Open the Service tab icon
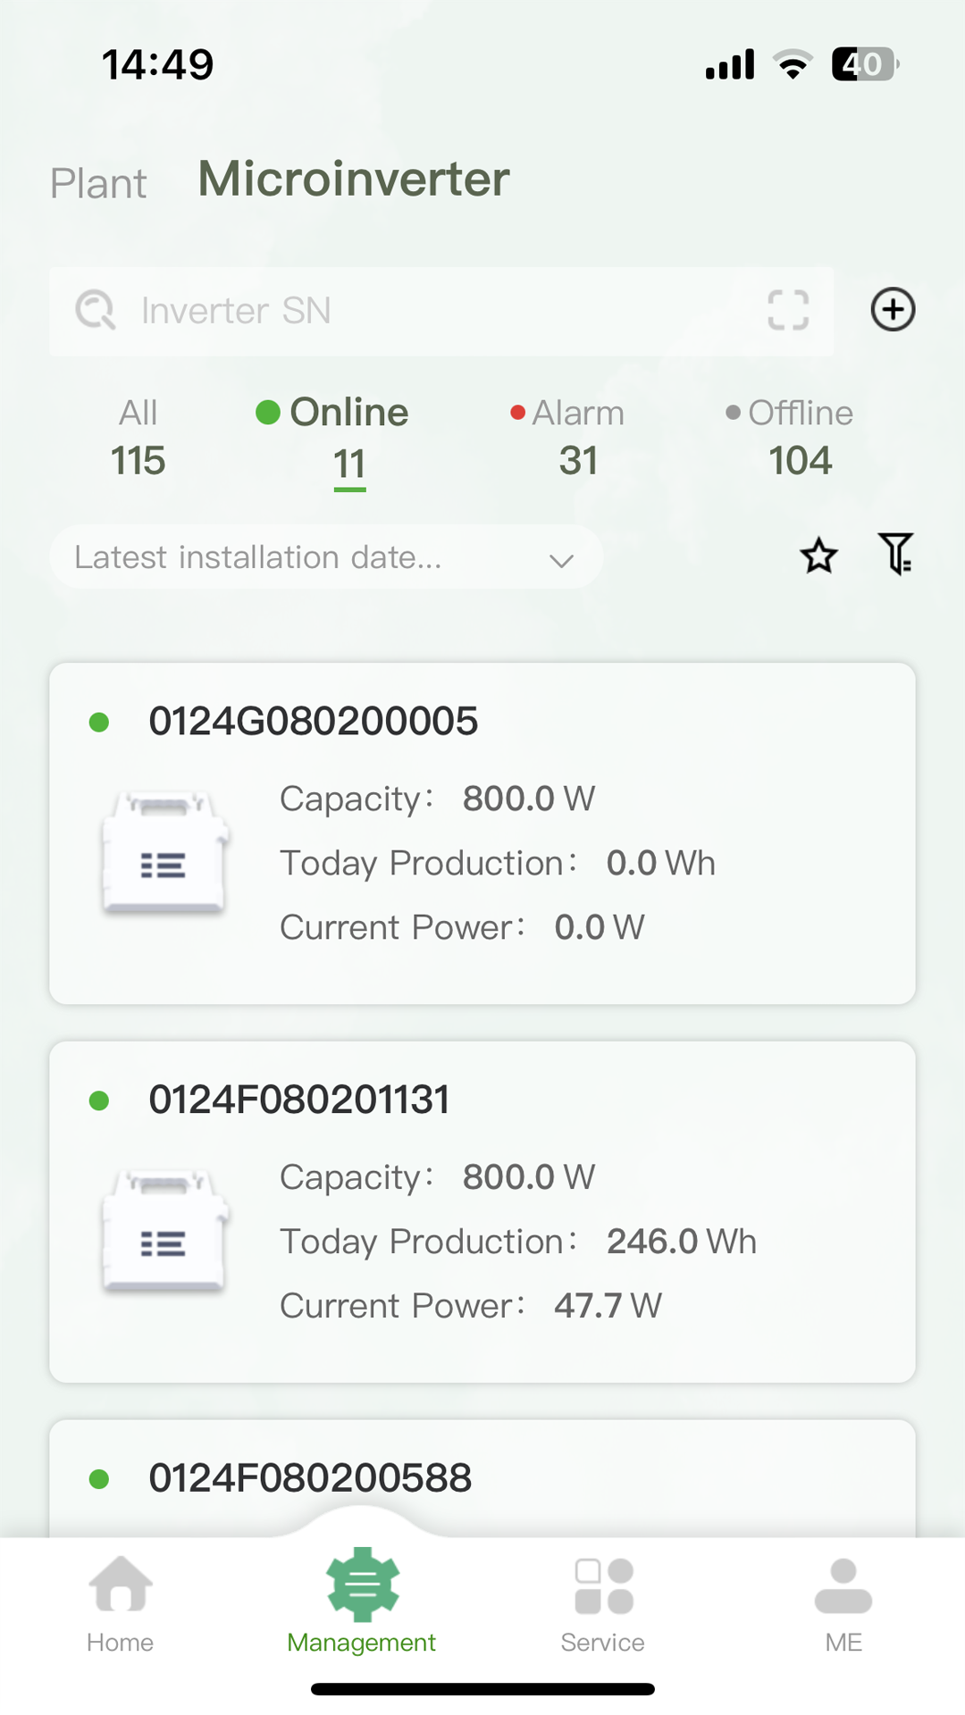 [x=603, y=1587]
